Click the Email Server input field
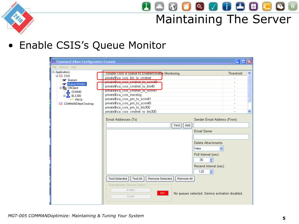The height and width of the screenshot is (224, 299). point(221,137)
